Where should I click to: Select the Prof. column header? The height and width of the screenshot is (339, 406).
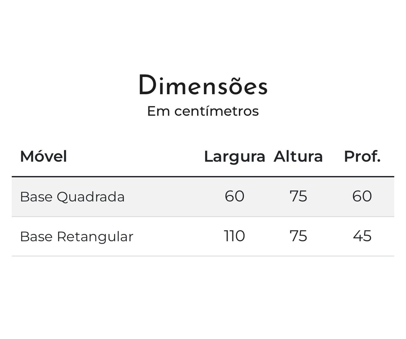[362, 156]
